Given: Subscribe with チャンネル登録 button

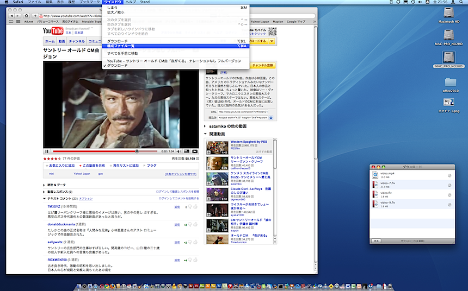Looking at the screenshot, I should [263, 65].
